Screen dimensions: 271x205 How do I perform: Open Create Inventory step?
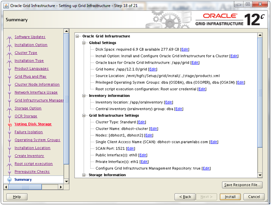click(29, 156)
